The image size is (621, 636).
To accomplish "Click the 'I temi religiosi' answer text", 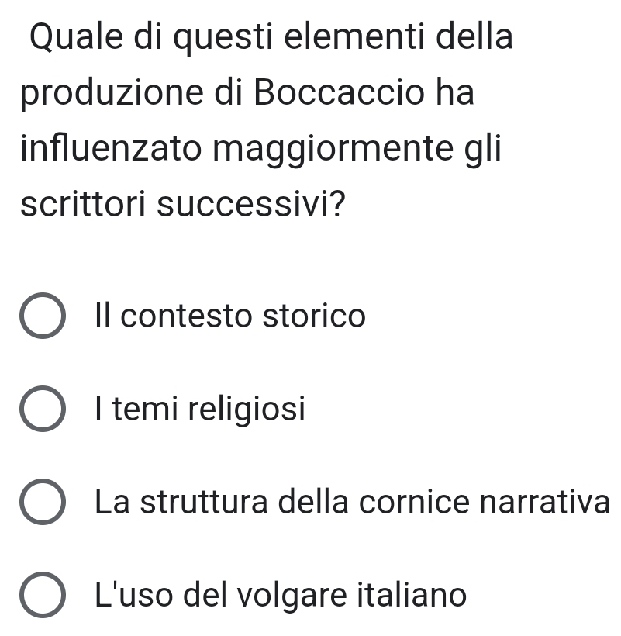I will pos(200,409).
